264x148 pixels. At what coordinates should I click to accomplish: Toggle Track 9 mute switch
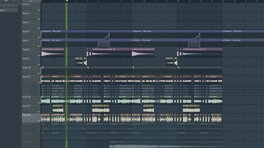pos(39,65)
